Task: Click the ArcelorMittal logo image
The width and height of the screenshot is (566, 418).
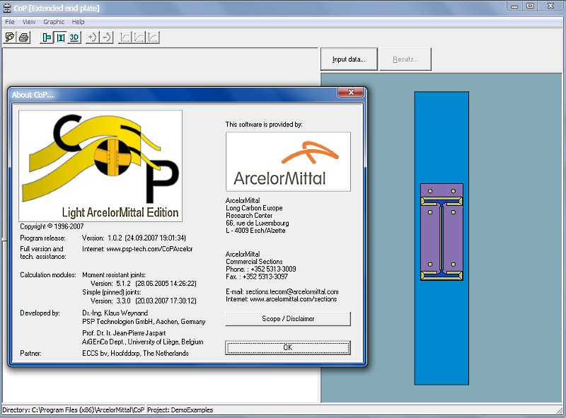Action: pyautogui.click(x=288, y=161)
